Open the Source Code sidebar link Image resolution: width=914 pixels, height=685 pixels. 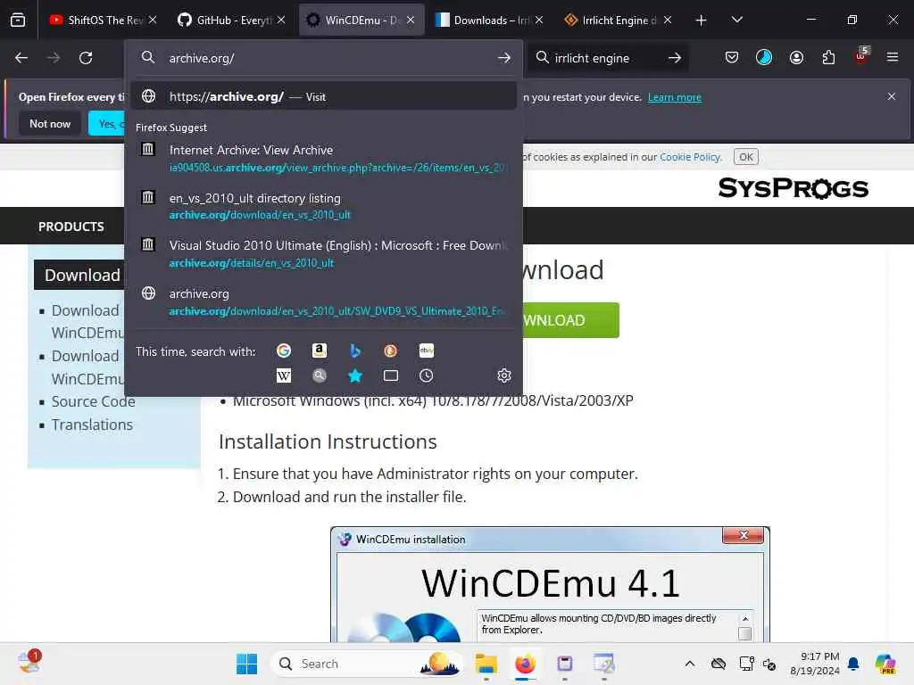point(93,401)
